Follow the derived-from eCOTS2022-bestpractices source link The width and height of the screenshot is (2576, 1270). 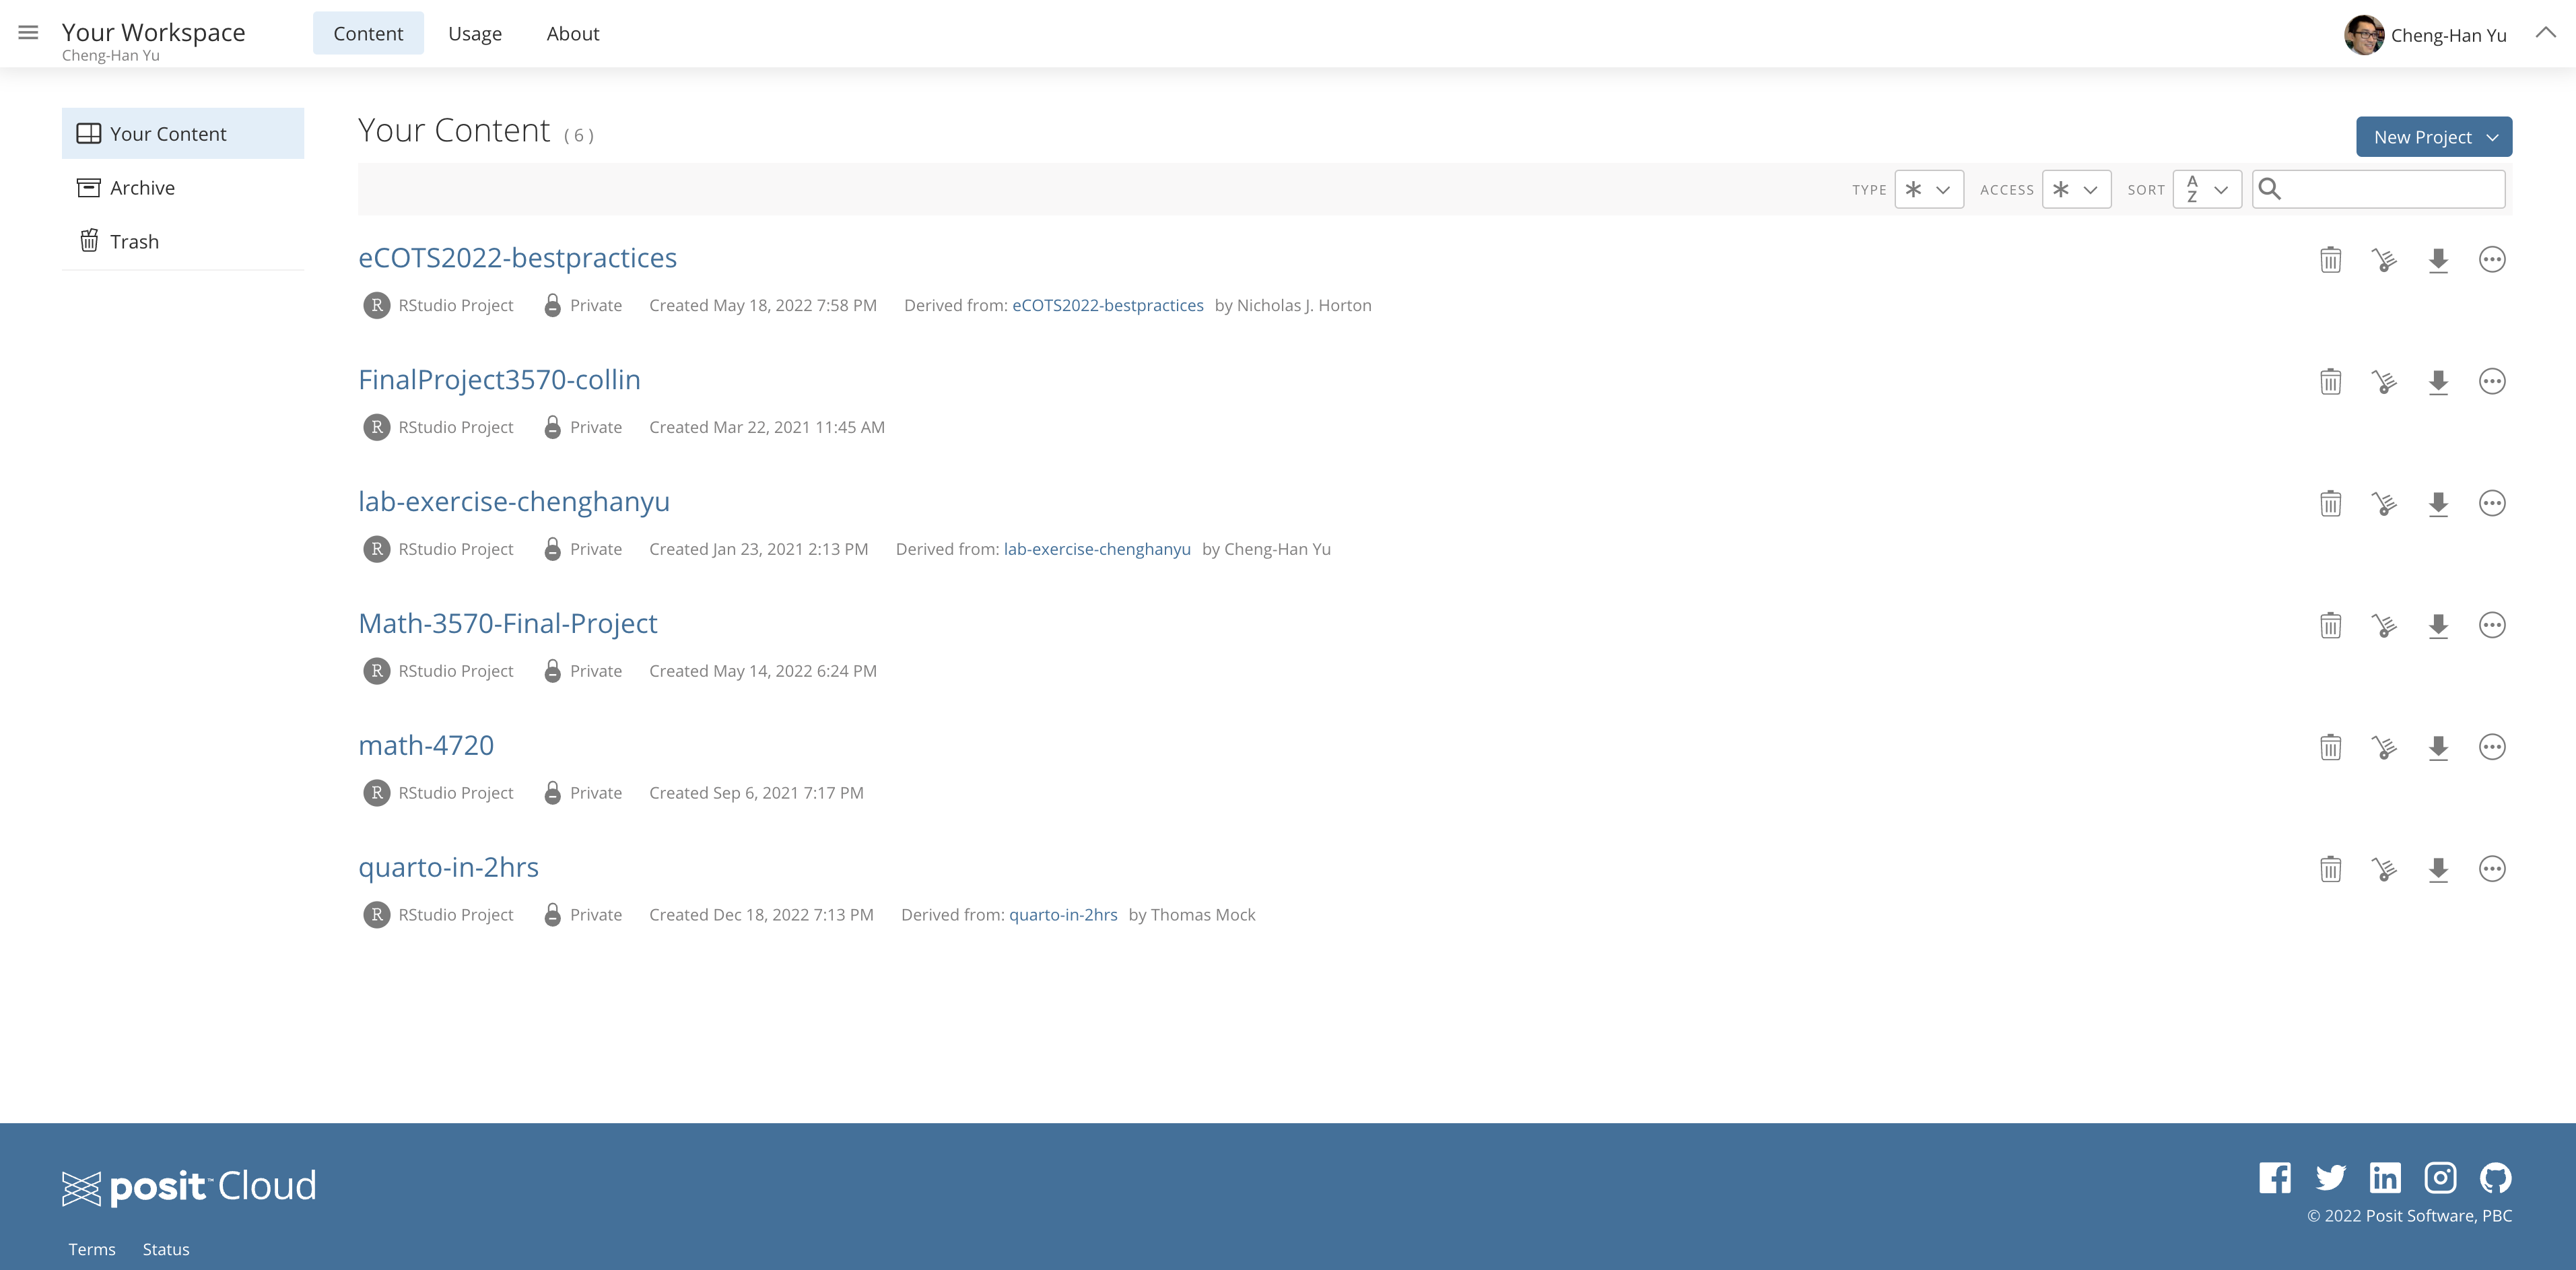pyautogui.click(x=1107, y=305)
